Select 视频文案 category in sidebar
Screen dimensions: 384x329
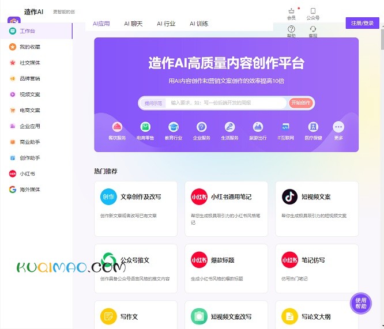click(36, 94)
